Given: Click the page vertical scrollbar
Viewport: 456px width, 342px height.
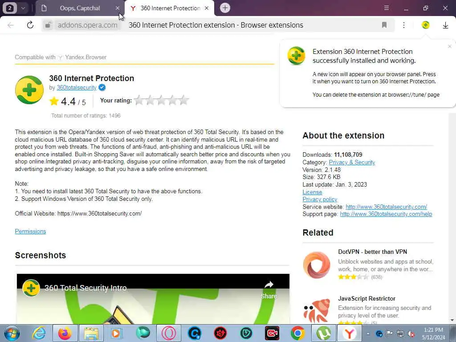Looking at the screenshot, I should coord(452,215).
